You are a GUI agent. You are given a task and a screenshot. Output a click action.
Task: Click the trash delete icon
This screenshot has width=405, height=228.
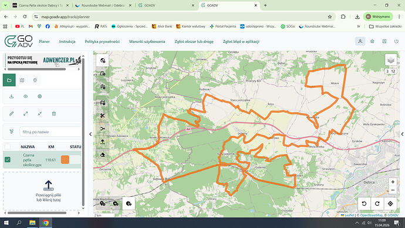pyautogui.click(x=54, y=114)
